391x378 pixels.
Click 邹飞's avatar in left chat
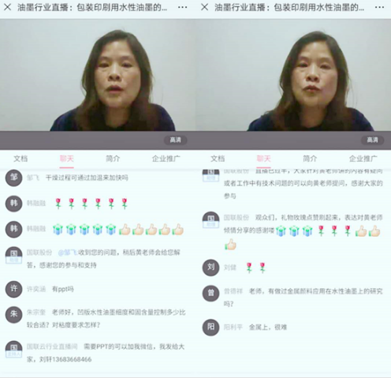coord(13,178)
